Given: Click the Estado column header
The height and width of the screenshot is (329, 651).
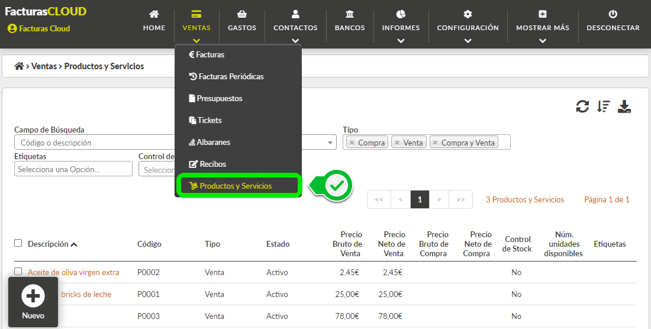Looking at the screenshot, I should coord(278,244).
